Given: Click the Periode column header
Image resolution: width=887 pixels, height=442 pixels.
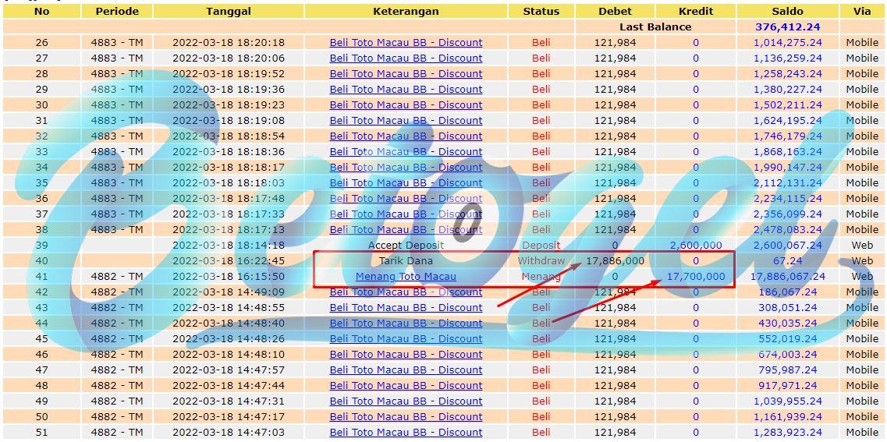Looking at the screenshot, I should [x=117, y=12].
